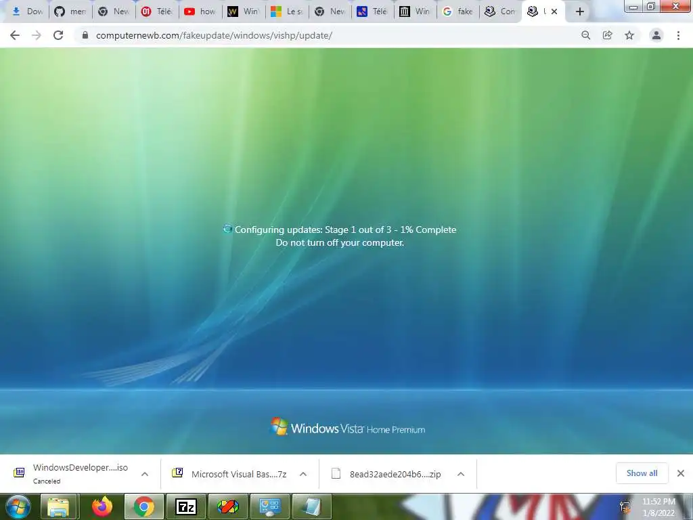Image resolution: width=693 pixels, height=520 pixels.
Task: Click the taskbar clock showing 11:52 PM
Action: [658, 507]
